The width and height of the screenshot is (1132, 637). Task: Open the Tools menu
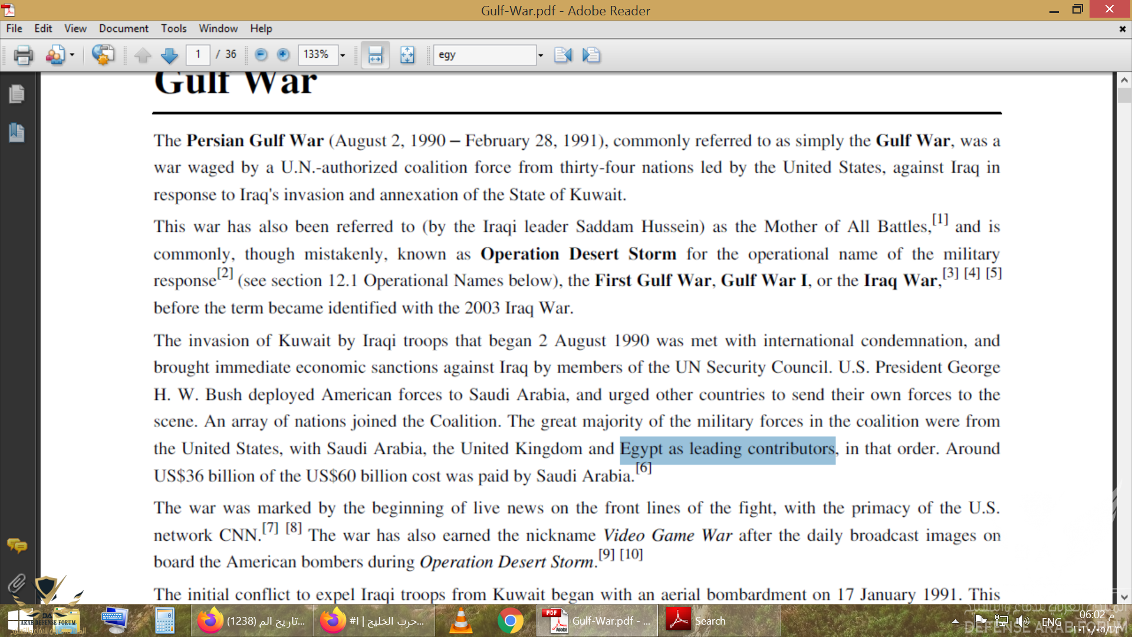click(x=173, y=28)
